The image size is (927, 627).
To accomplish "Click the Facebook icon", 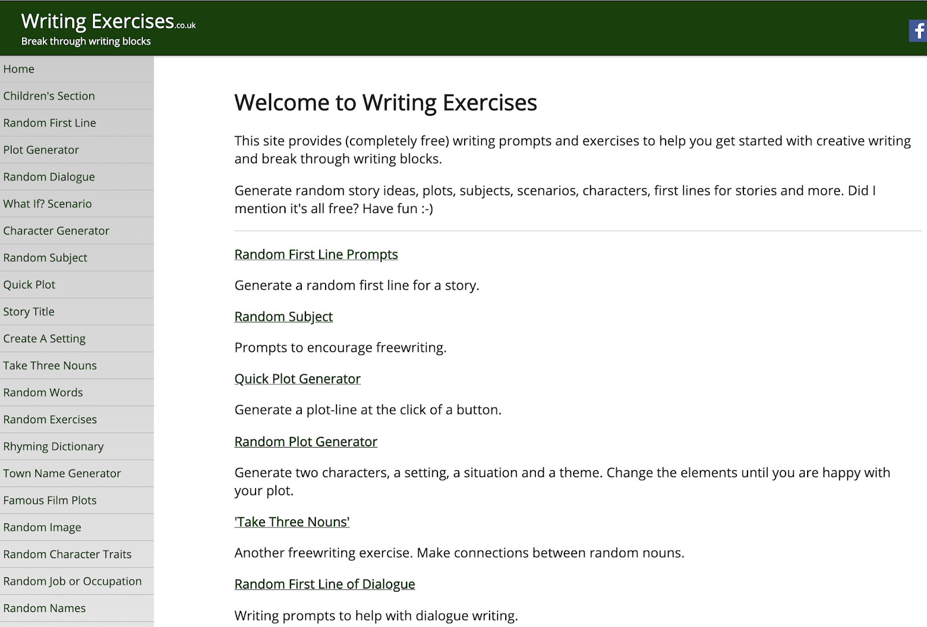I will tap(917, 31).
